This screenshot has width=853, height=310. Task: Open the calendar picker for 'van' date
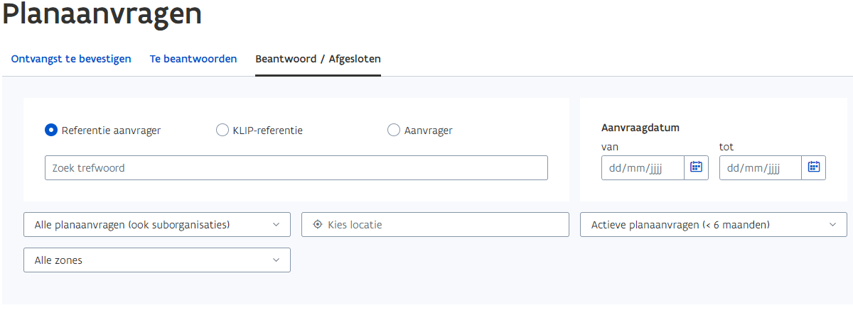[696, 168]
